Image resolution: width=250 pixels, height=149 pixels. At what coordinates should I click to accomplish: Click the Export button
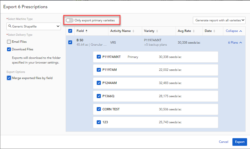pos(239,142)
